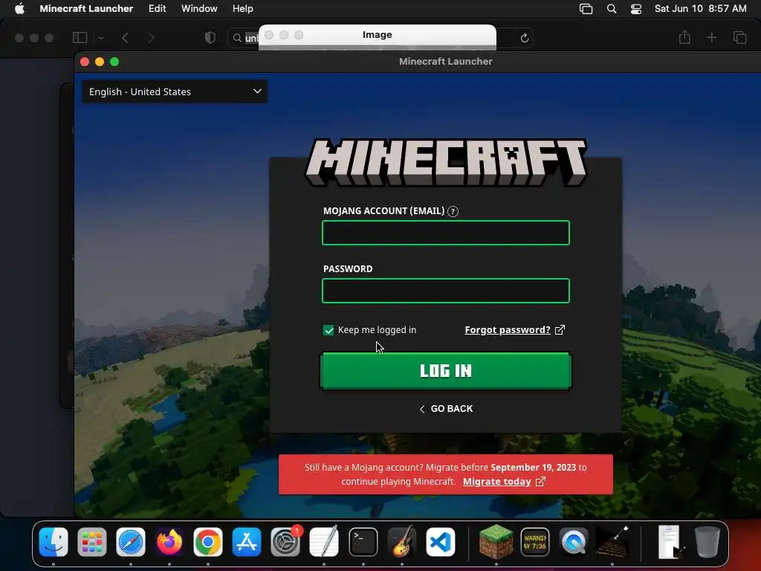Screen dimensions: 761x571
Task: Click the Image window title bar
Action: click(377, 34)
